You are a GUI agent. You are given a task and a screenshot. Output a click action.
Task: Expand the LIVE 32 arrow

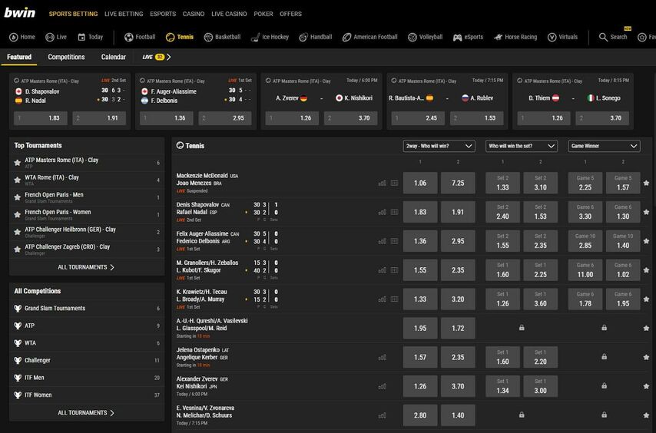[x=168, y=57]
